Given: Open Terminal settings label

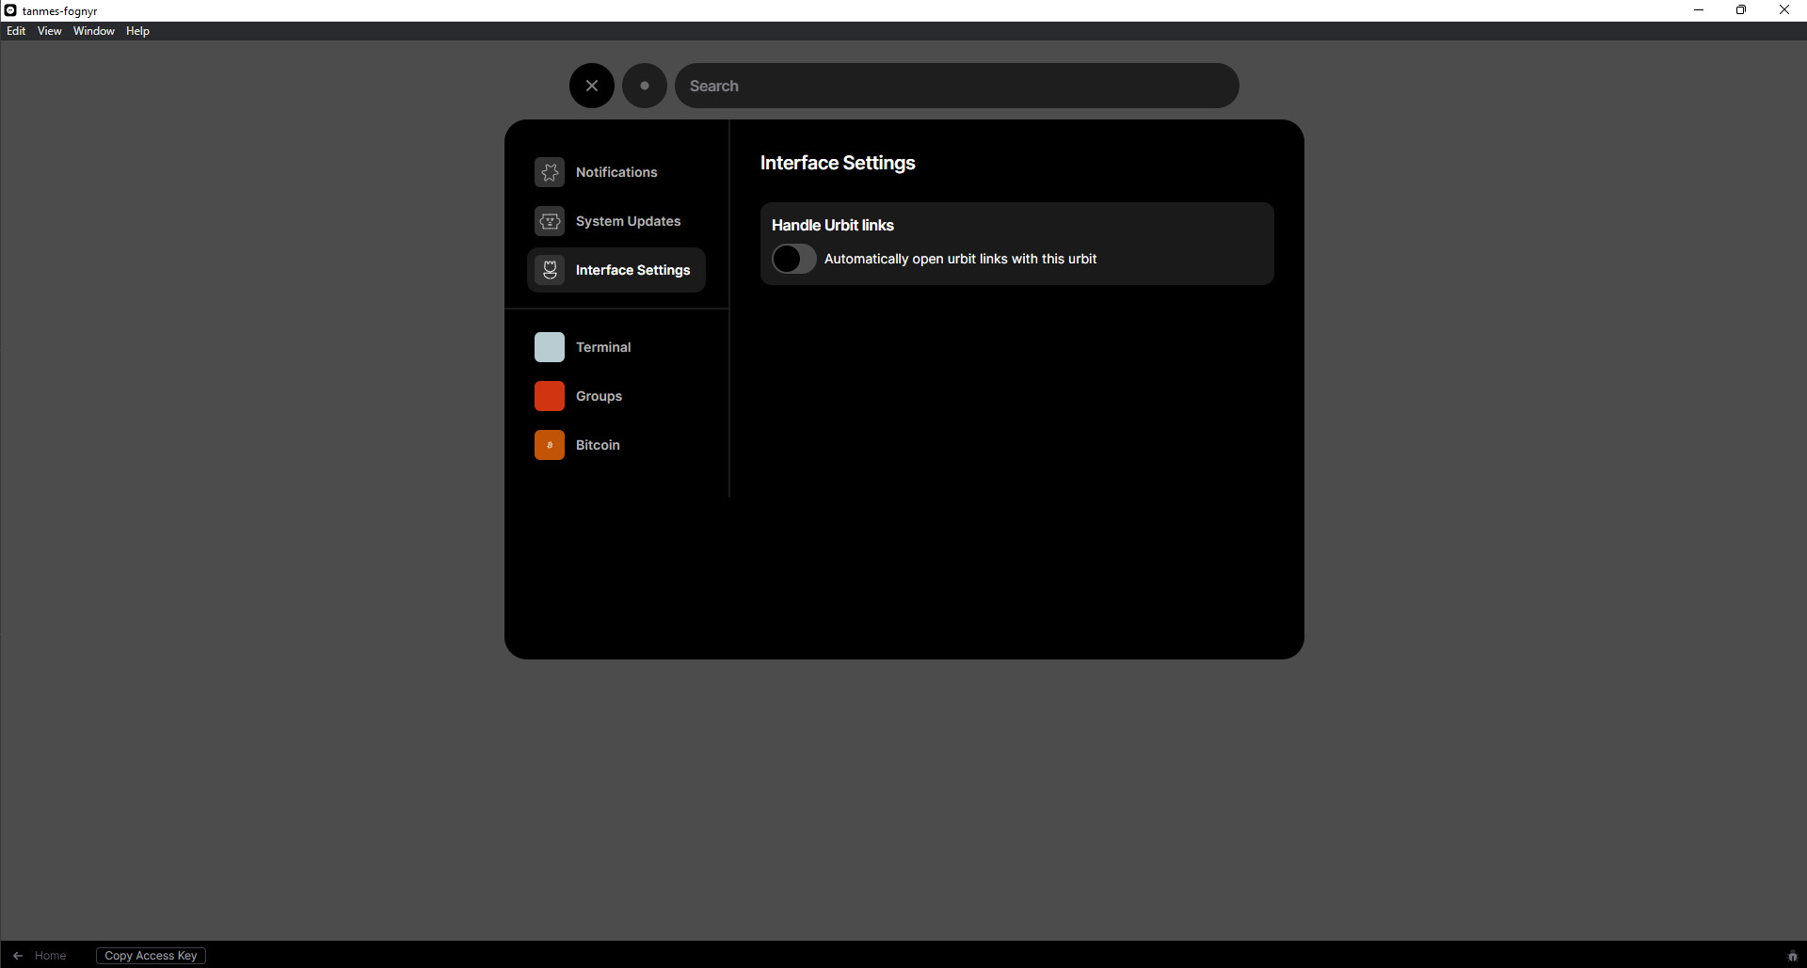Looking at the screenshot, I should click(603, 347).
